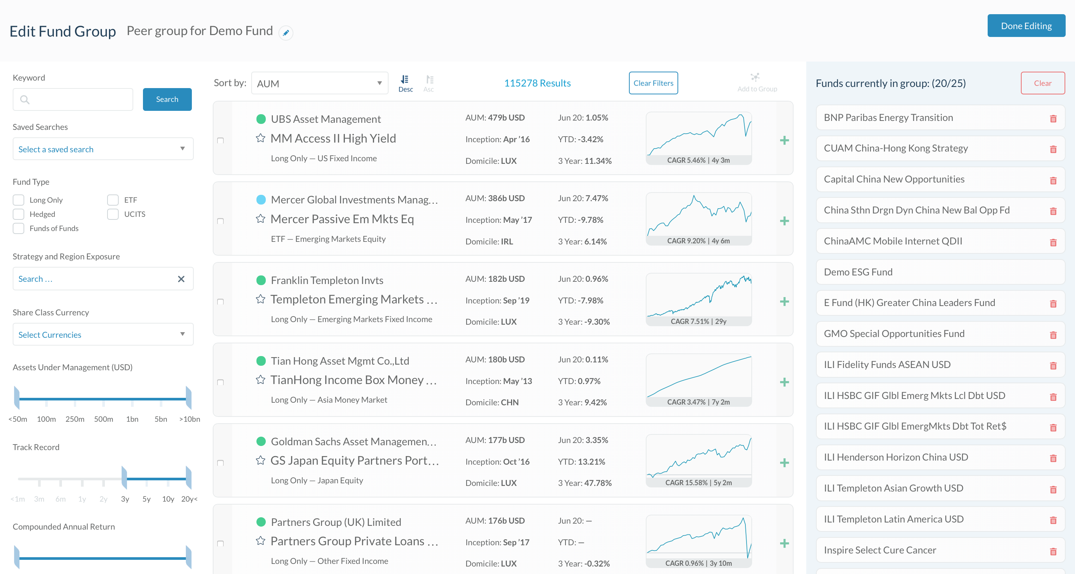
Task: Click the Track Record slider's 3y handle
Action: click(x=124, y=478)
